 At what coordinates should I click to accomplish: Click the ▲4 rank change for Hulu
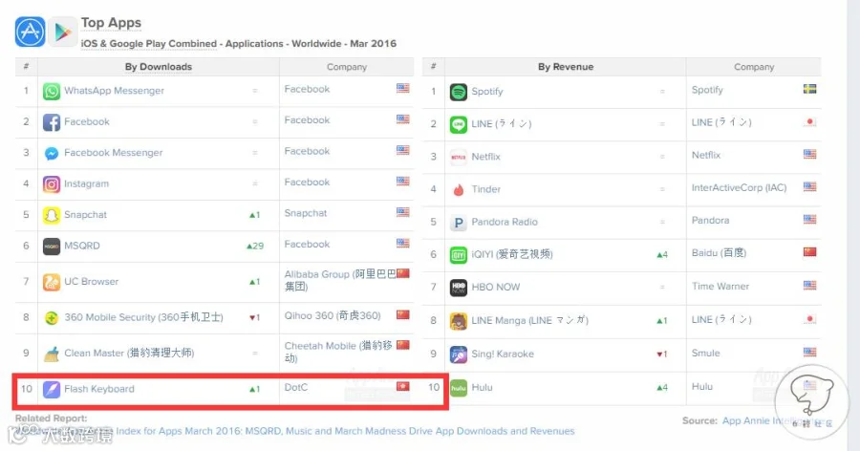click(x=662, y=387)
